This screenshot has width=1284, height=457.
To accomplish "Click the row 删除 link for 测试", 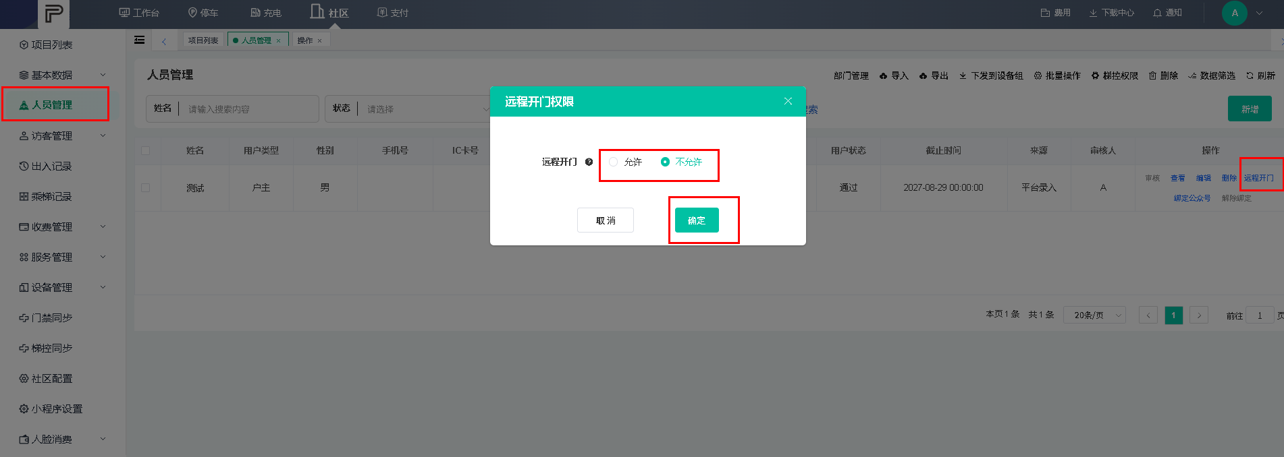I will (1229, 178).
